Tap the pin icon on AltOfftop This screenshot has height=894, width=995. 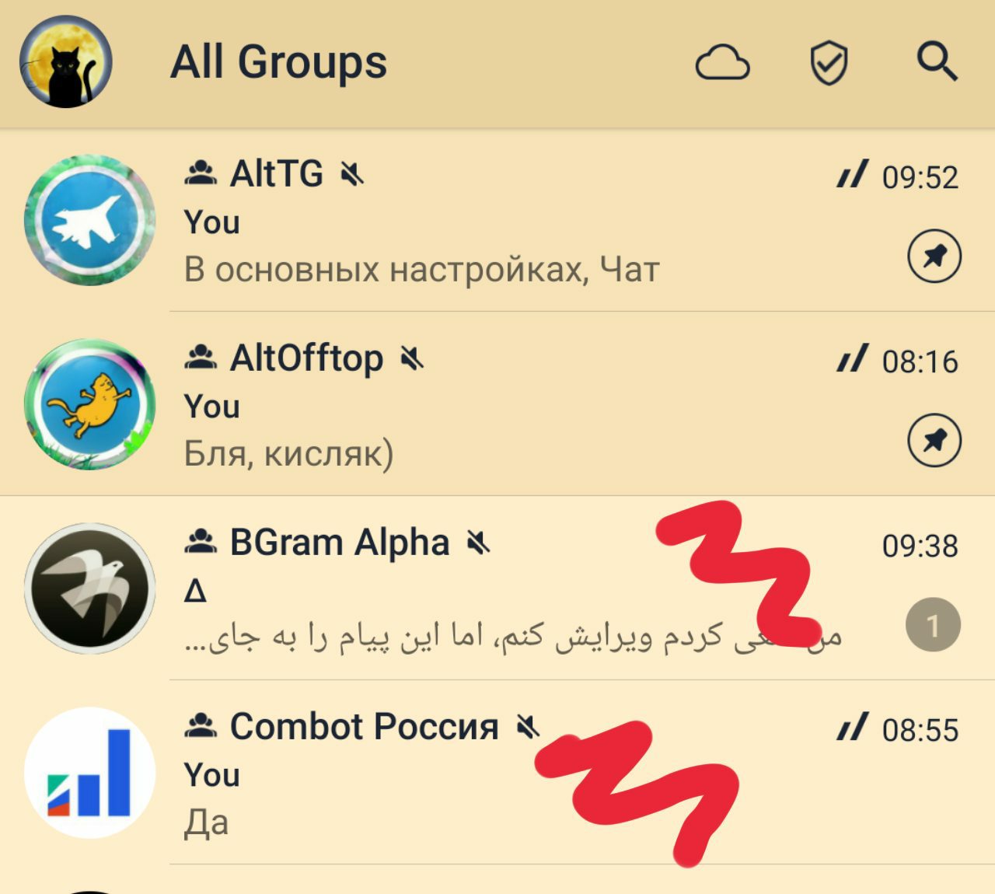(934, 441)
